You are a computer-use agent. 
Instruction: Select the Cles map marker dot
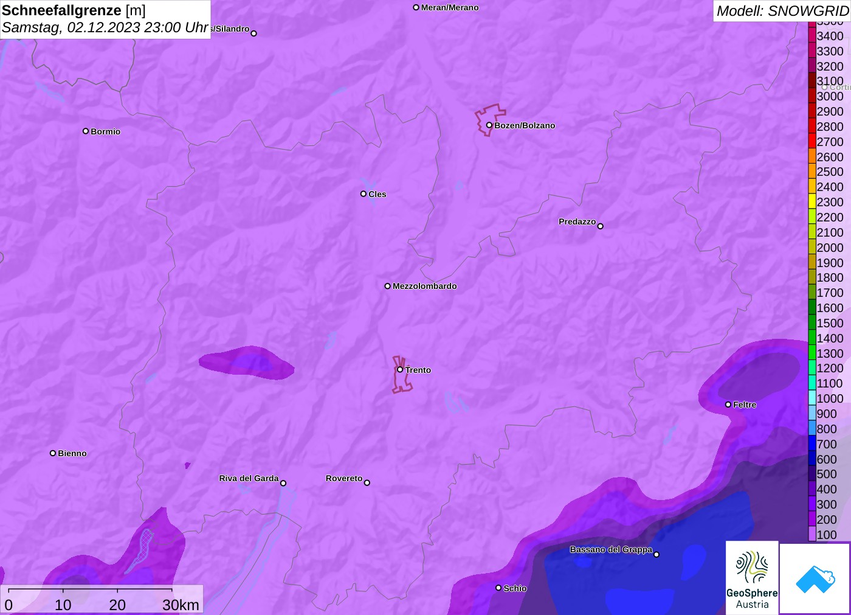(363, 194)
